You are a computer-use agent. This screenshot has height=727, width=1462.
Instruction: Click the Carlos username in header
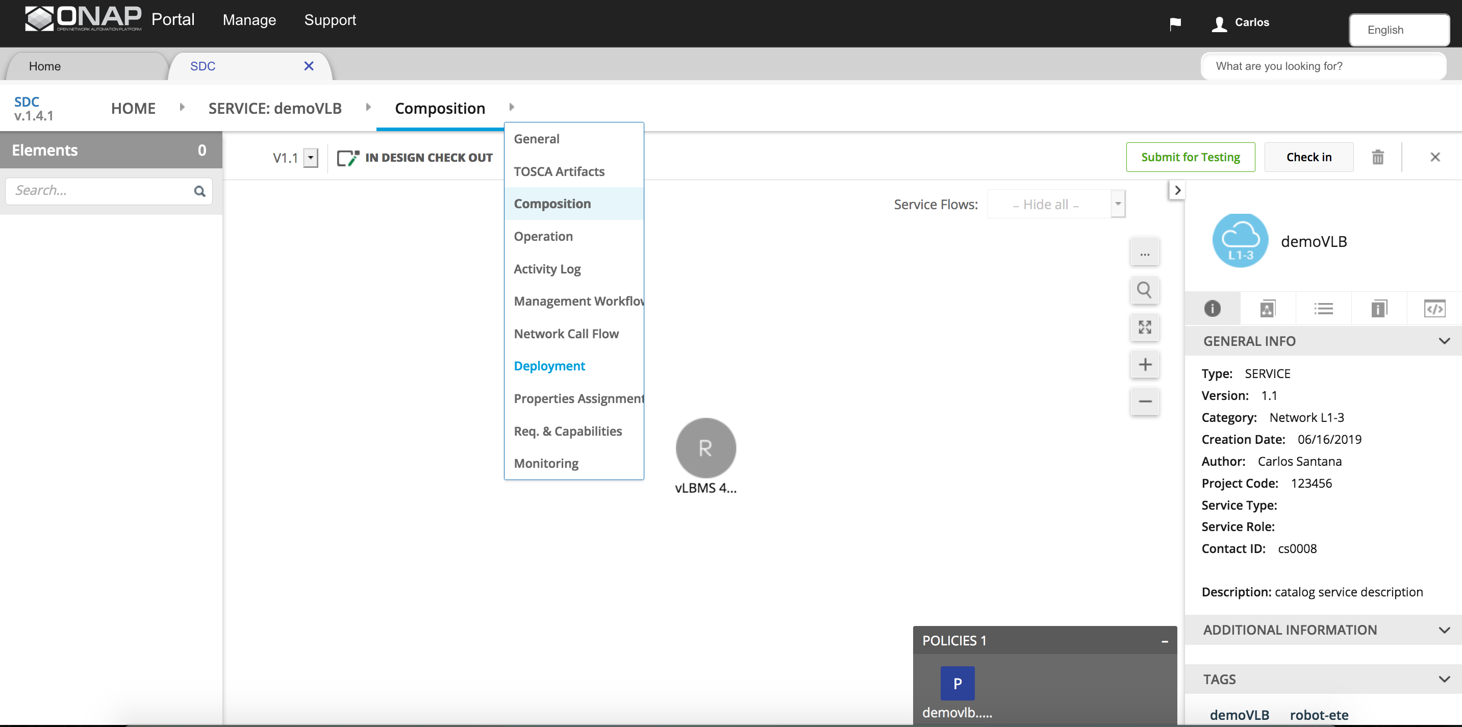(x=1251, y=22)
